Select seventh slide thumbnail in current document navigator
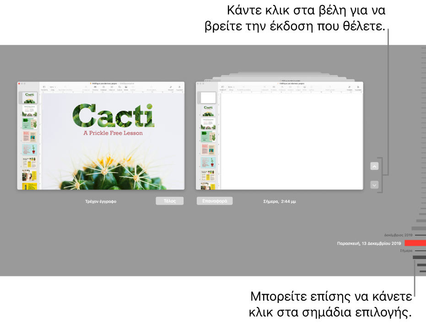 click(x=29, y=175)
